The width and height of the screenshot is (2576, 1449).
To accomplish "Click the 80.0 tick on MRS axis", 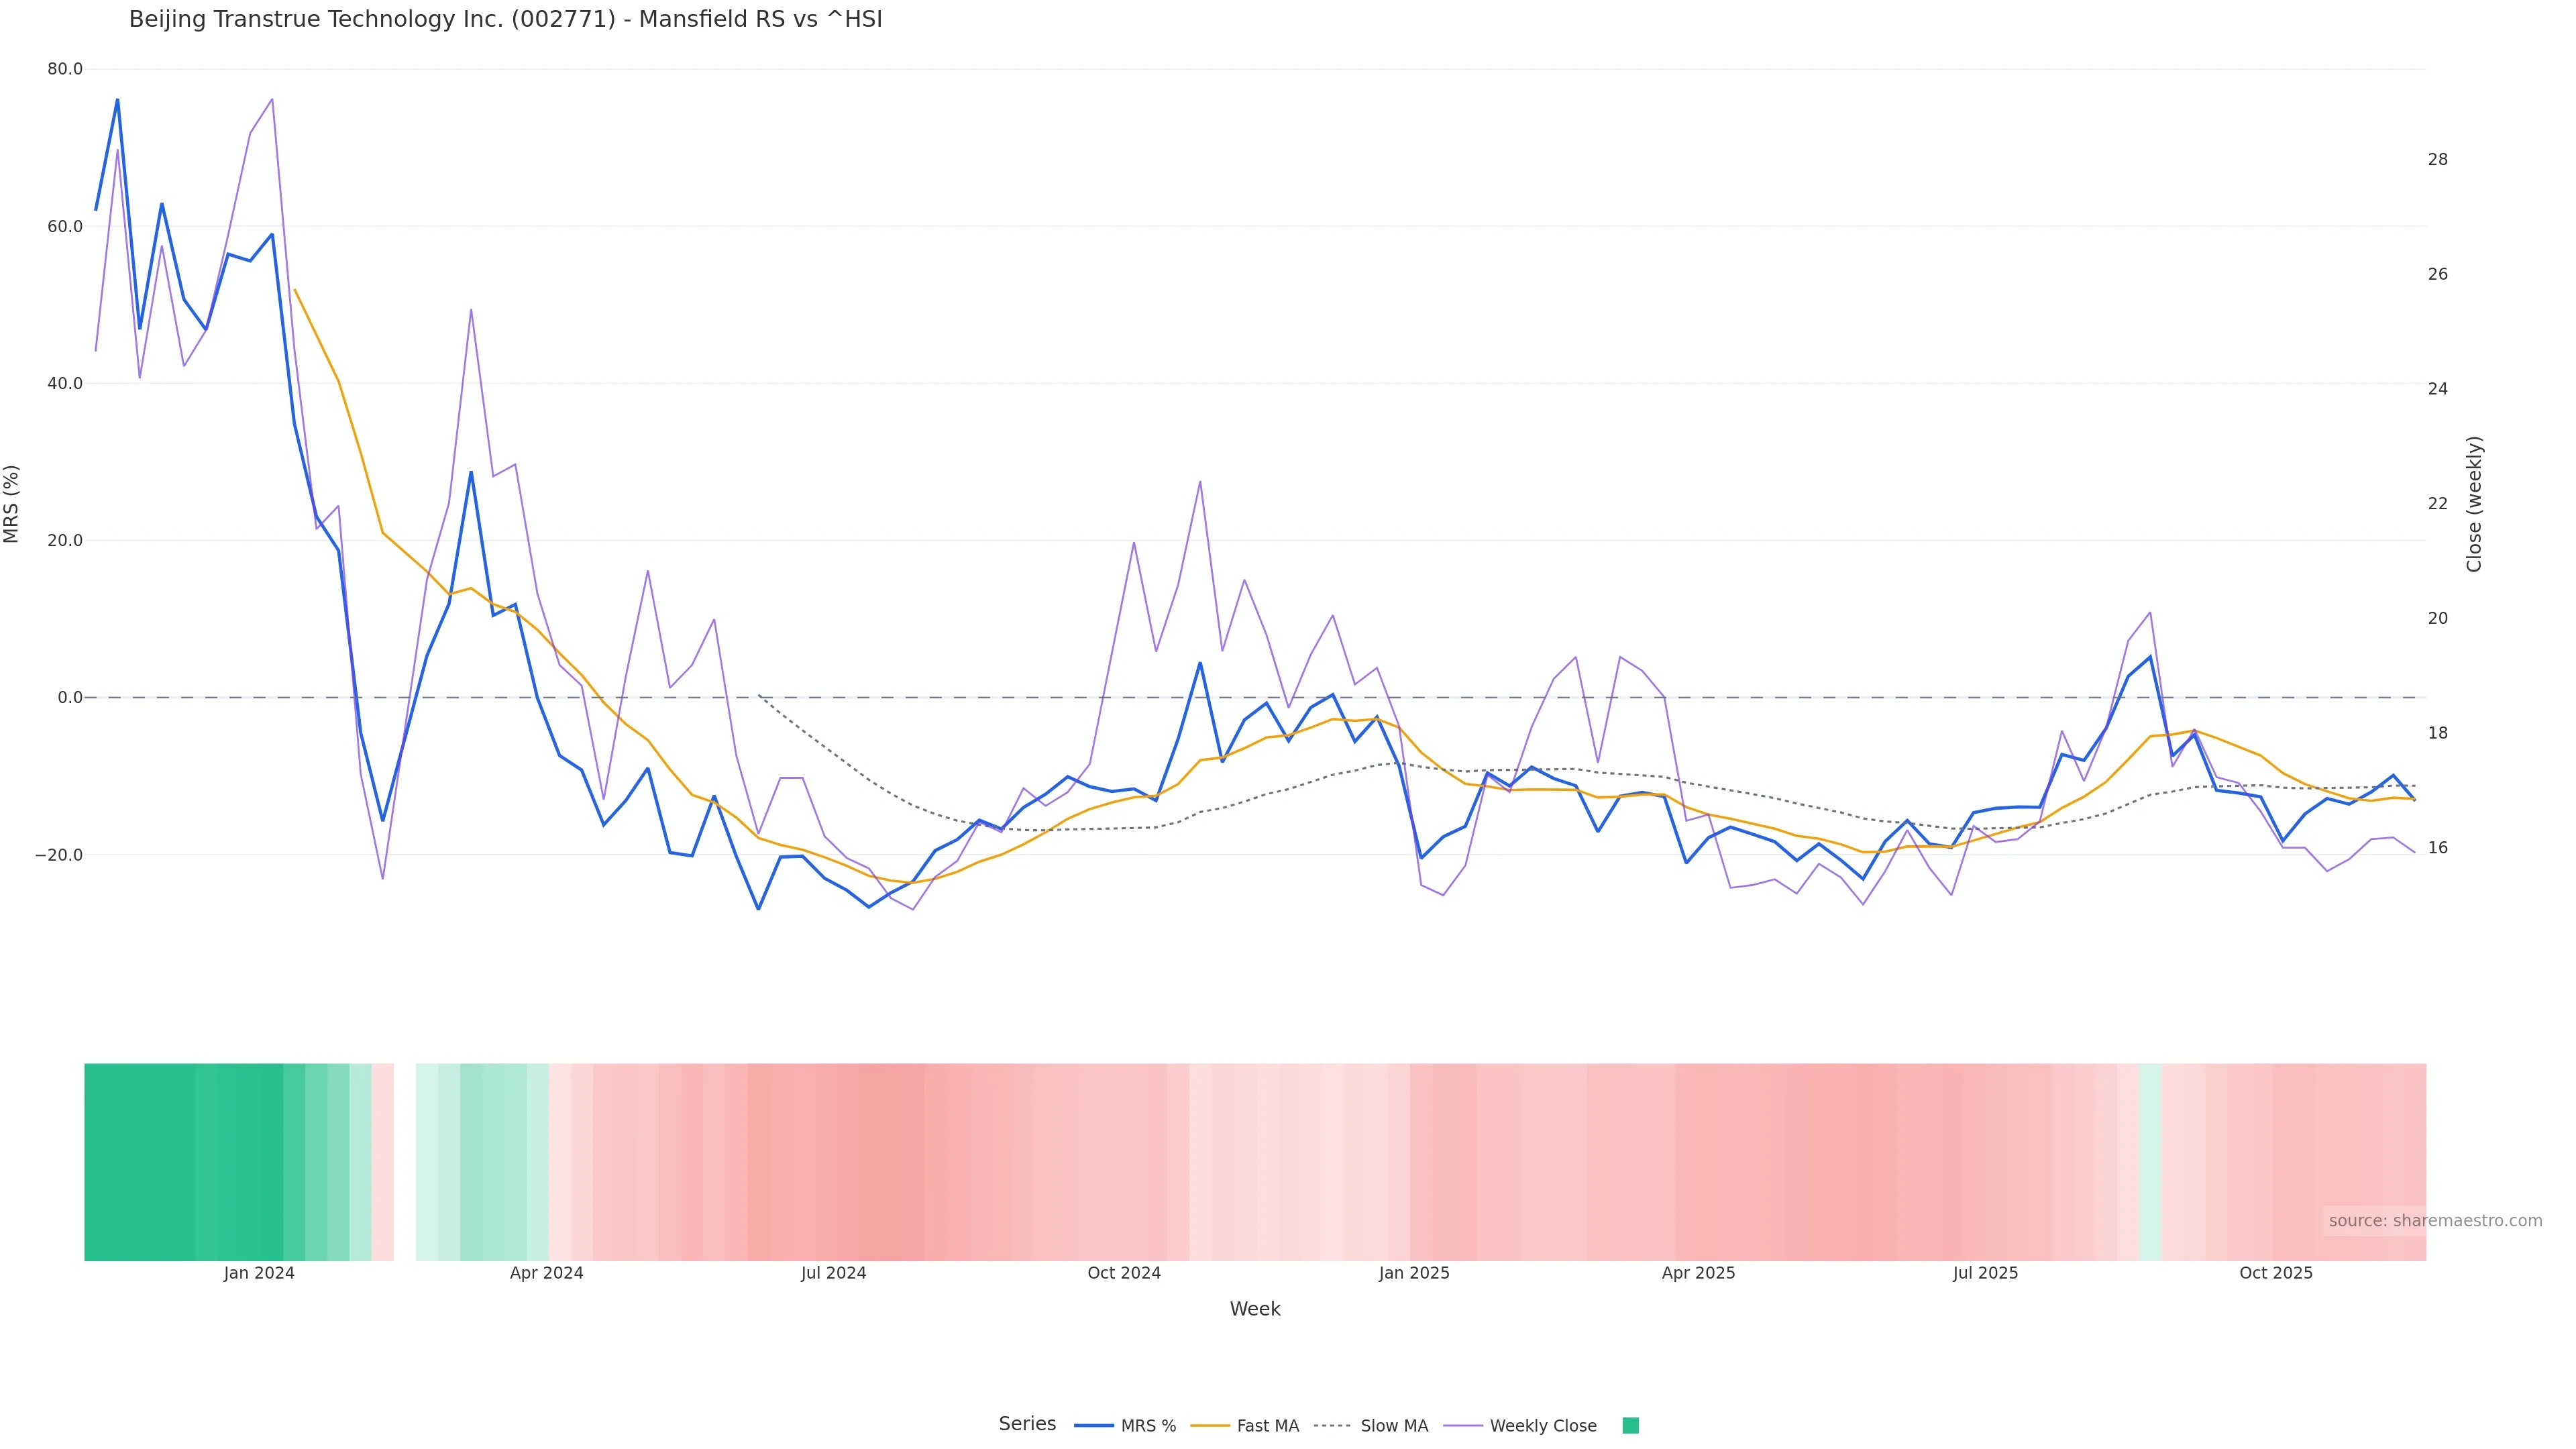I will (65, 70).
